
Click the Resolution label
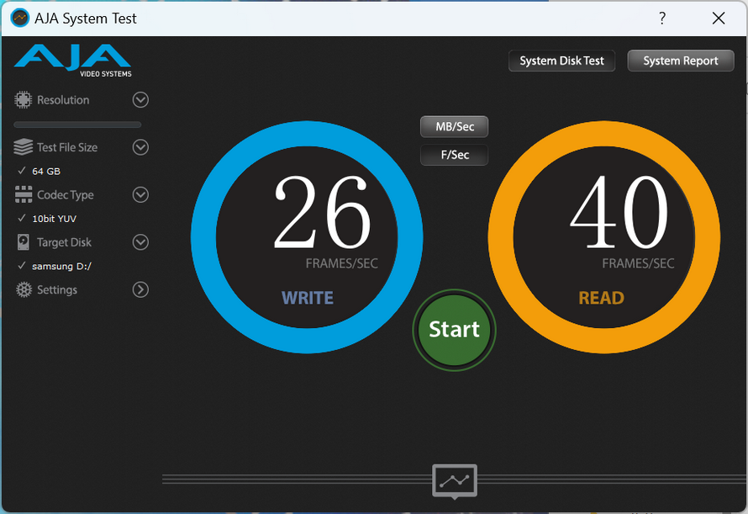tap(63, 100)
